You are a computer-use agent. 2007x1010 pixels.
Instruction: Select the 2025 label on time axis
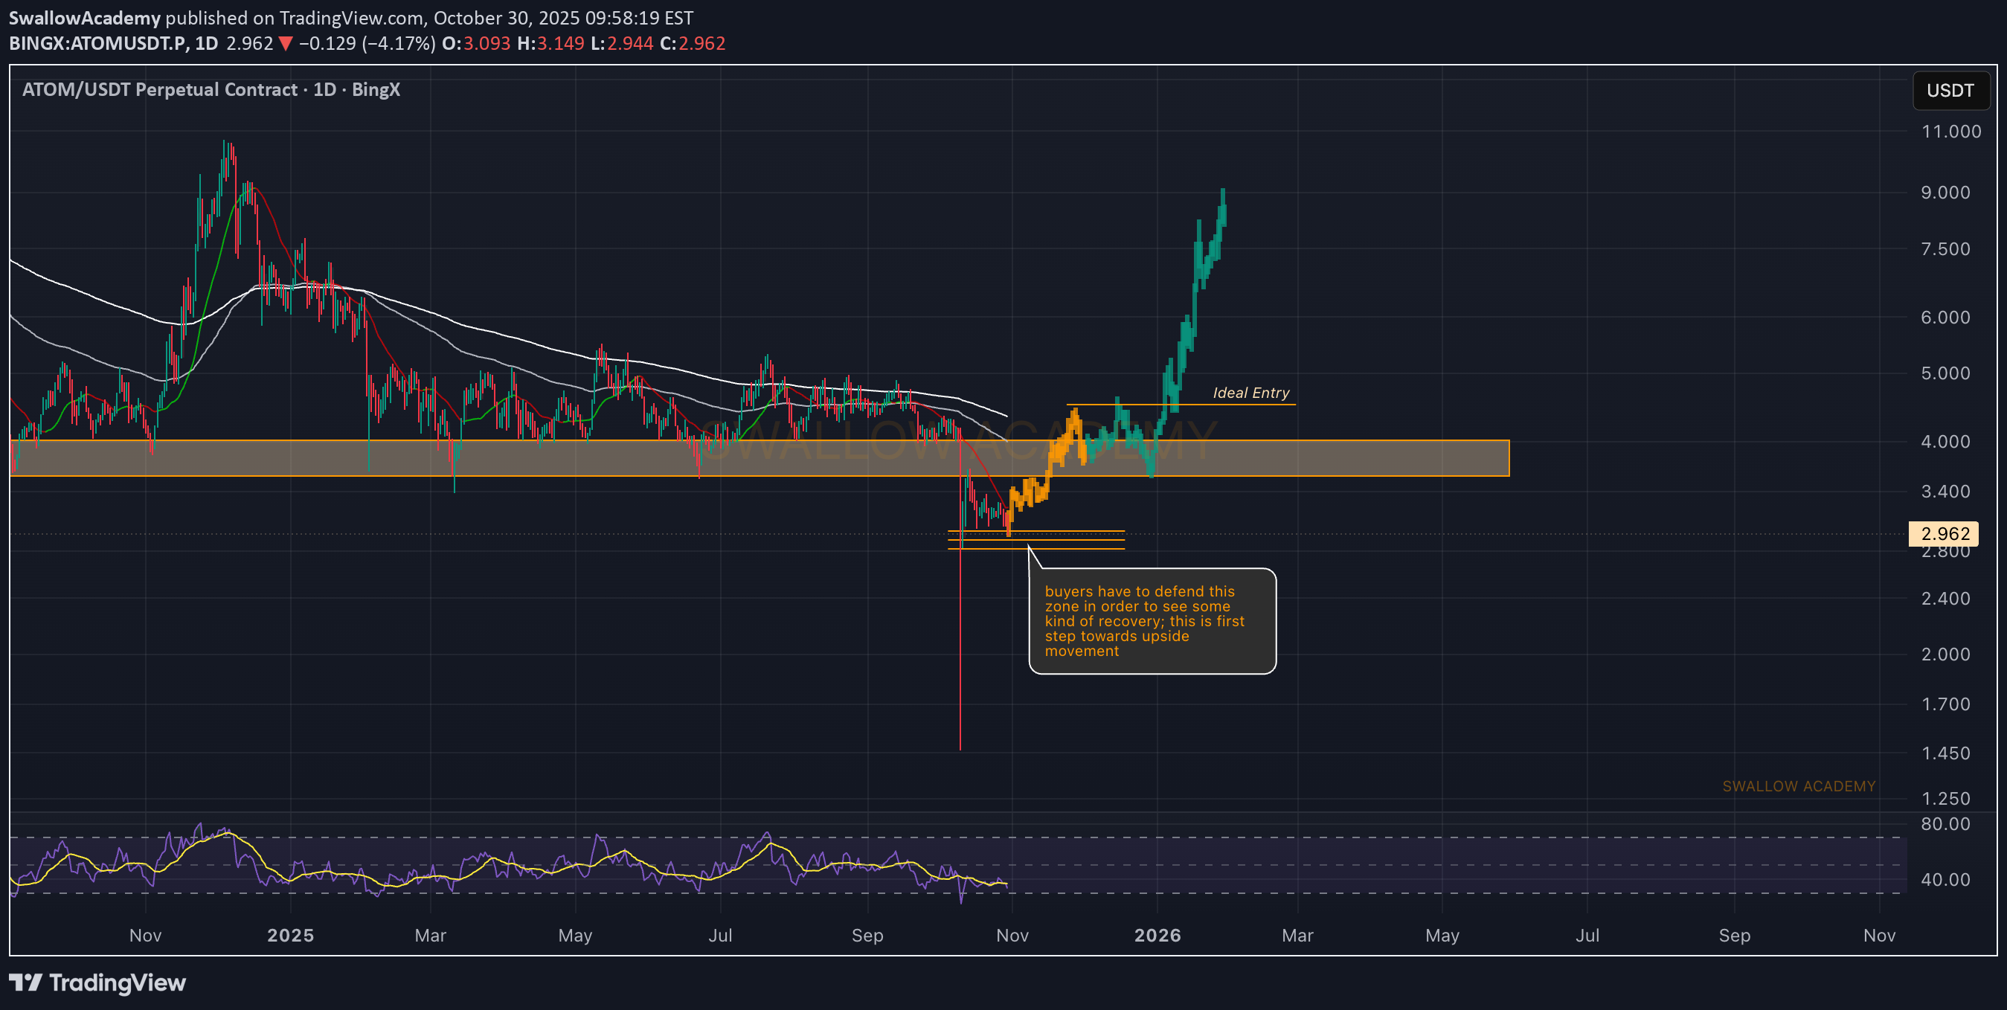[290, 935]
